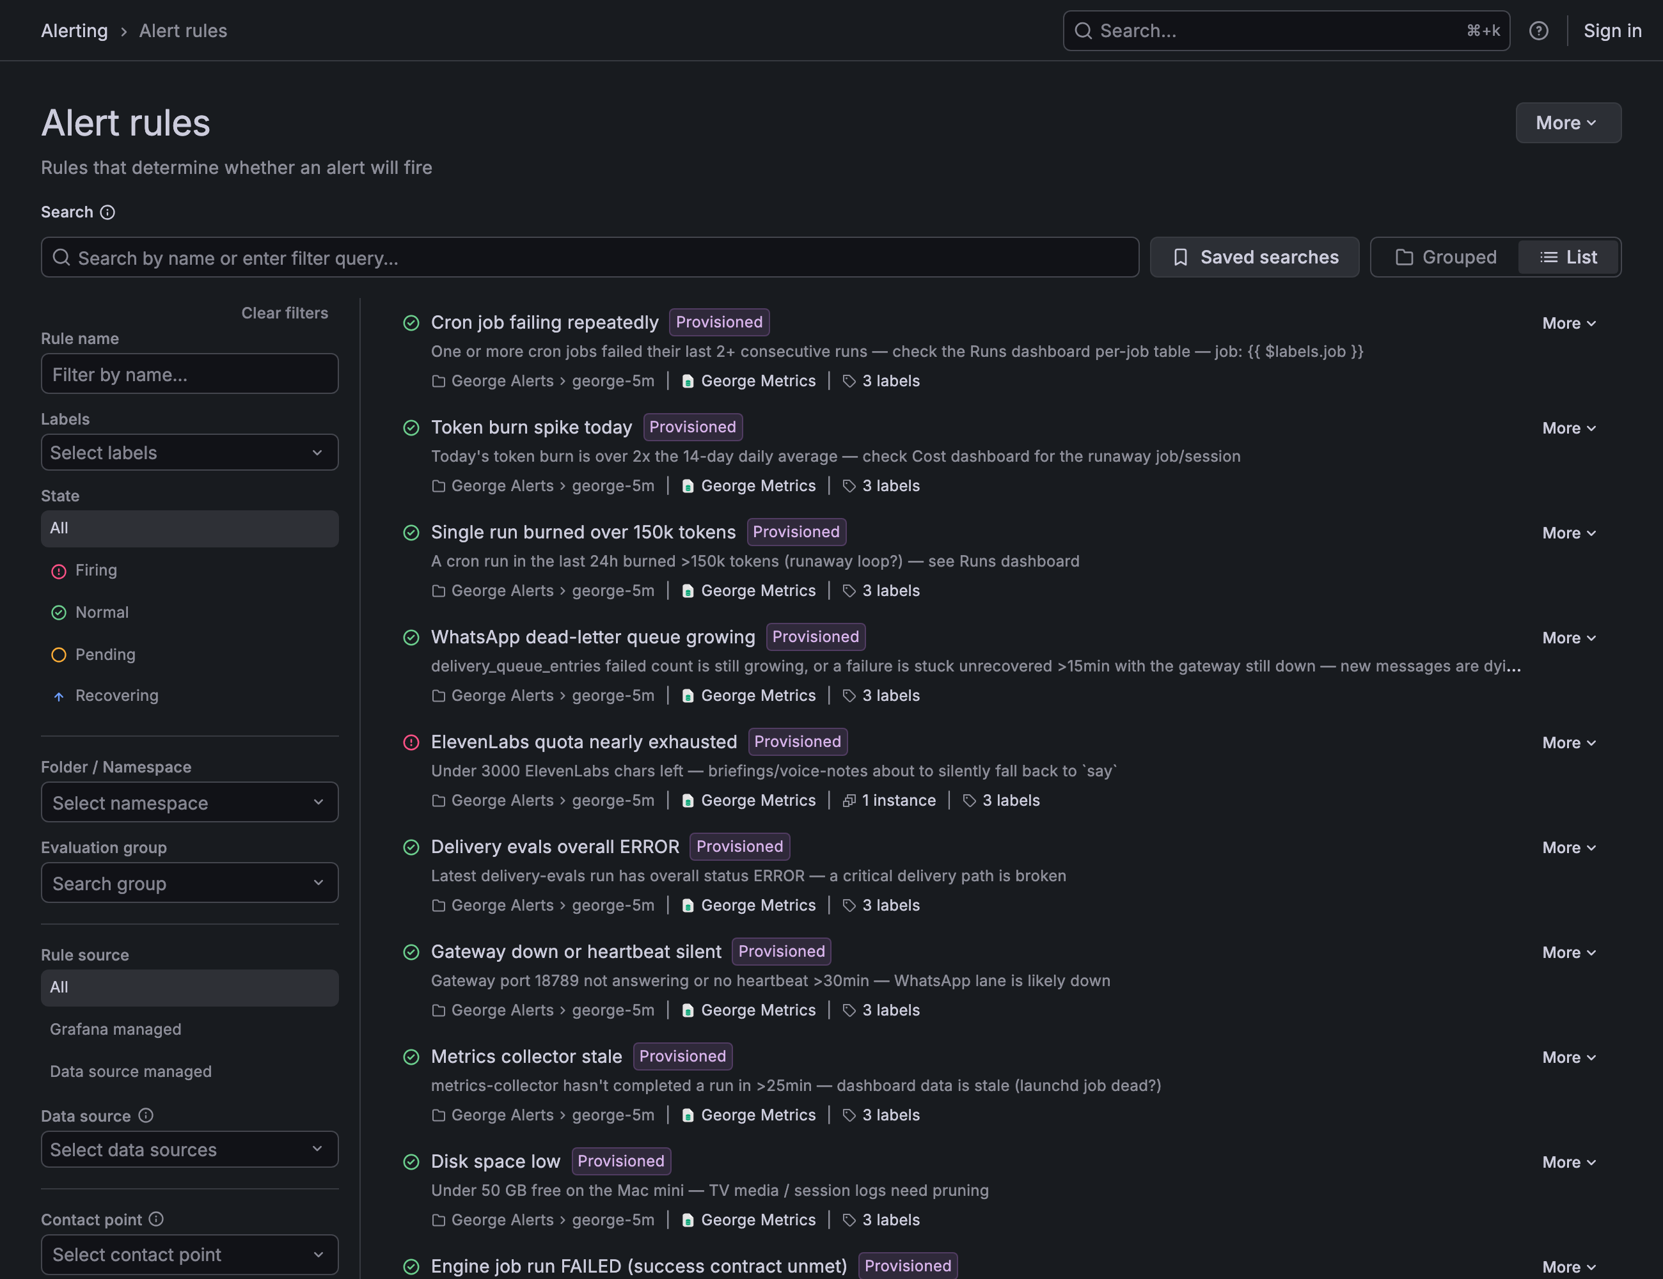1663x1279 pixels.
Task: Click the Sign in link
Action: click(1612, 31)
